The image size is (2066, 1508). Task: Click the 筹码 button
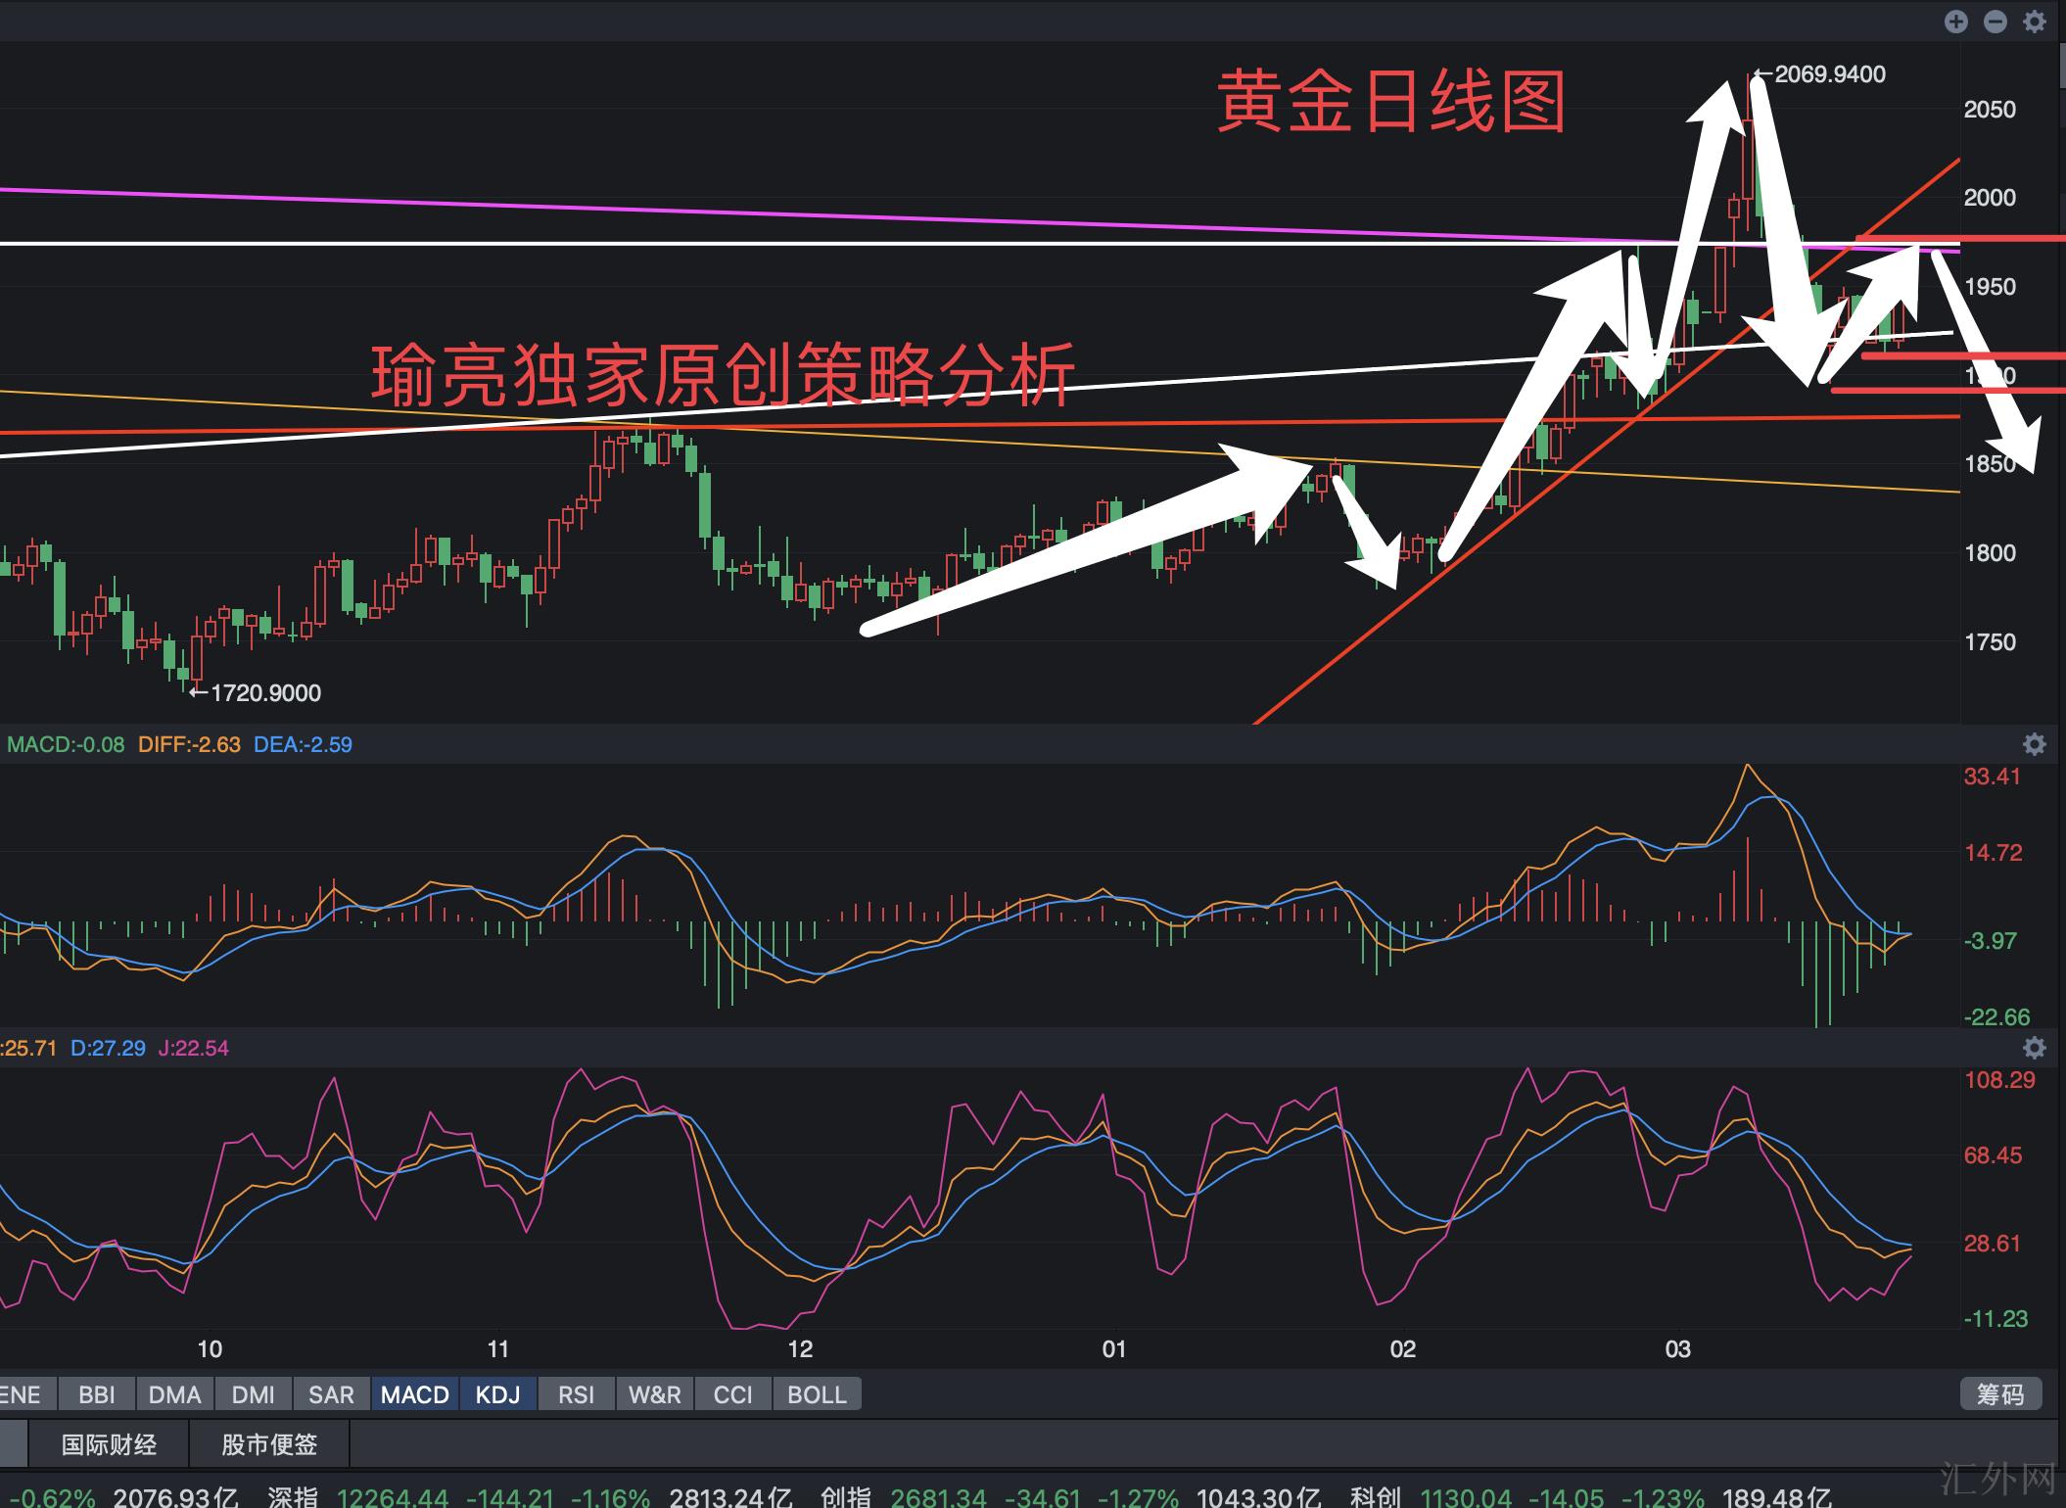coord(1999,1394)
